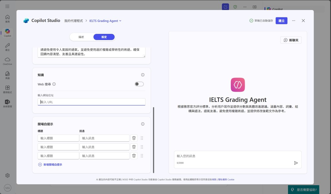Delete the first conversation starter row
Viewport: 331px width, 194px height.
[x=134, y=138]
